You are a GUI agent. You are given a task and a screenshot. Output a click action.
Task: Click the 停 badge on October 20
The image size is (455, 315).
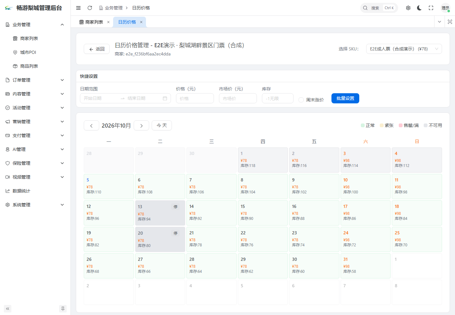[x=175, y=233]
